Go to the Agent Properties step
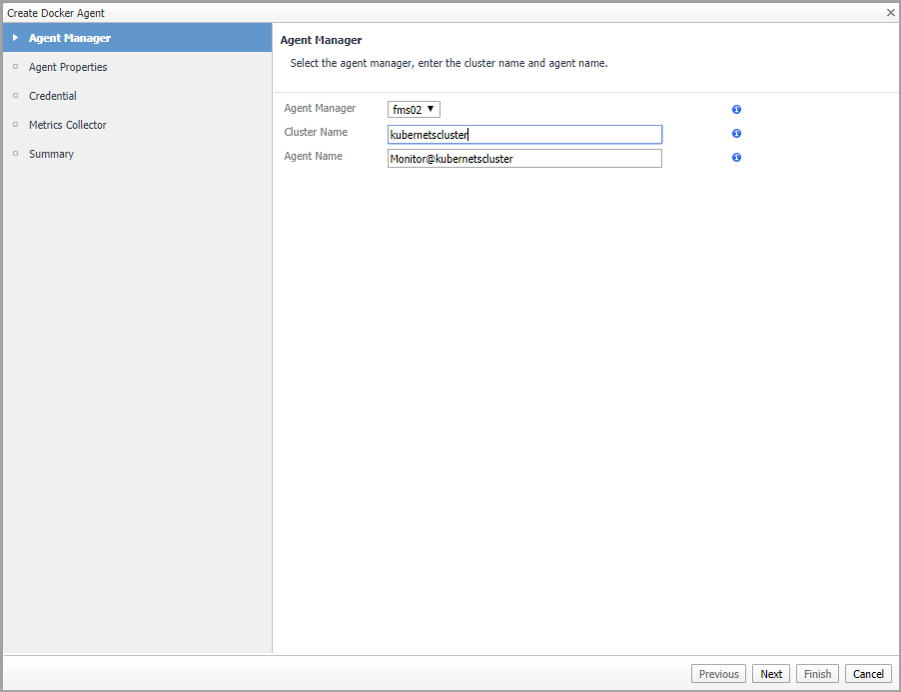 pyautogui.click(x=68, y=67)
